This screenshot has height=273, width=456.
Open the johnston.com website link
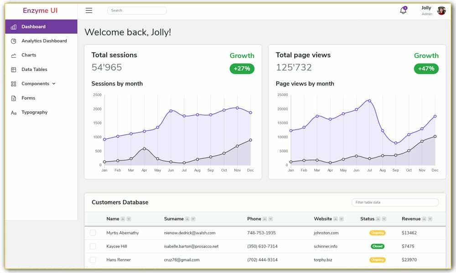tap(326, 233)
